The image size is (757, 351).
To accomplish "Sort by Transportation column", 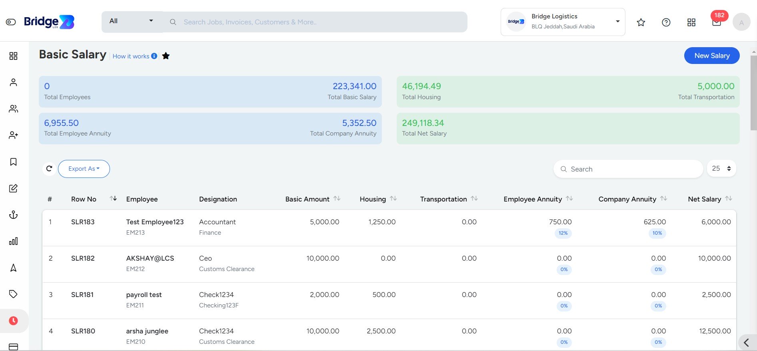I will click(474, 199).
